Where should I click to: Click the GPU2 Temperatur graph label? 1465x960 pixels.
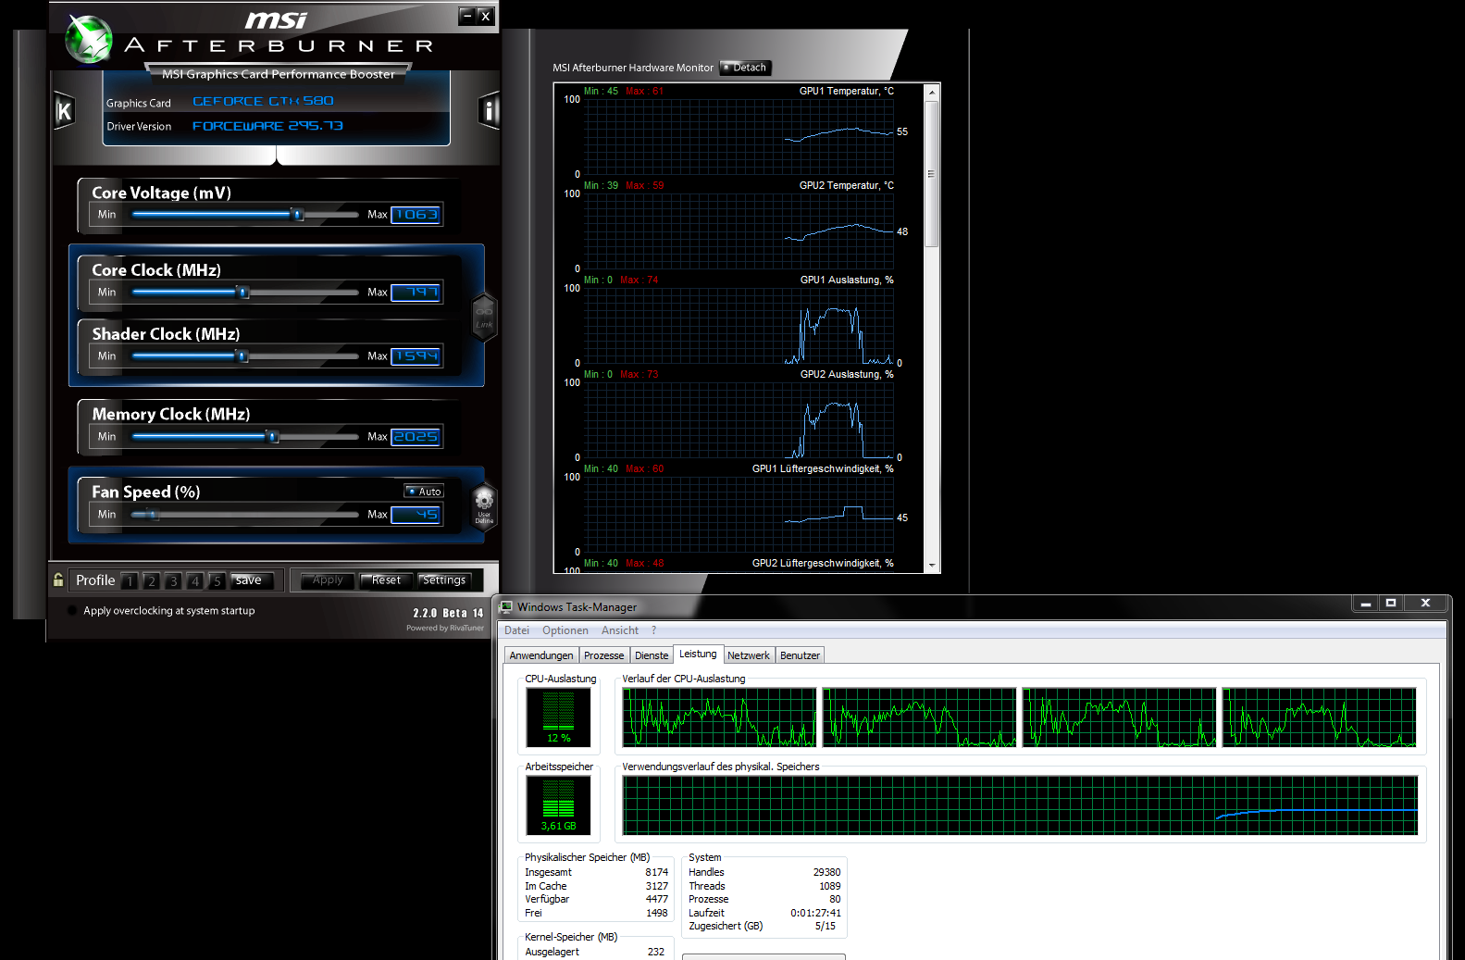click(x=846, y=186)
